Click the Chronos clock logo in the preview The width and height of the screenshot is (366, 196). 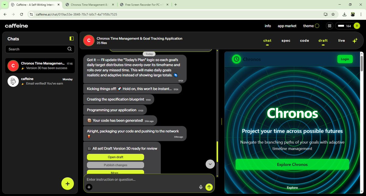pos(236,59)
